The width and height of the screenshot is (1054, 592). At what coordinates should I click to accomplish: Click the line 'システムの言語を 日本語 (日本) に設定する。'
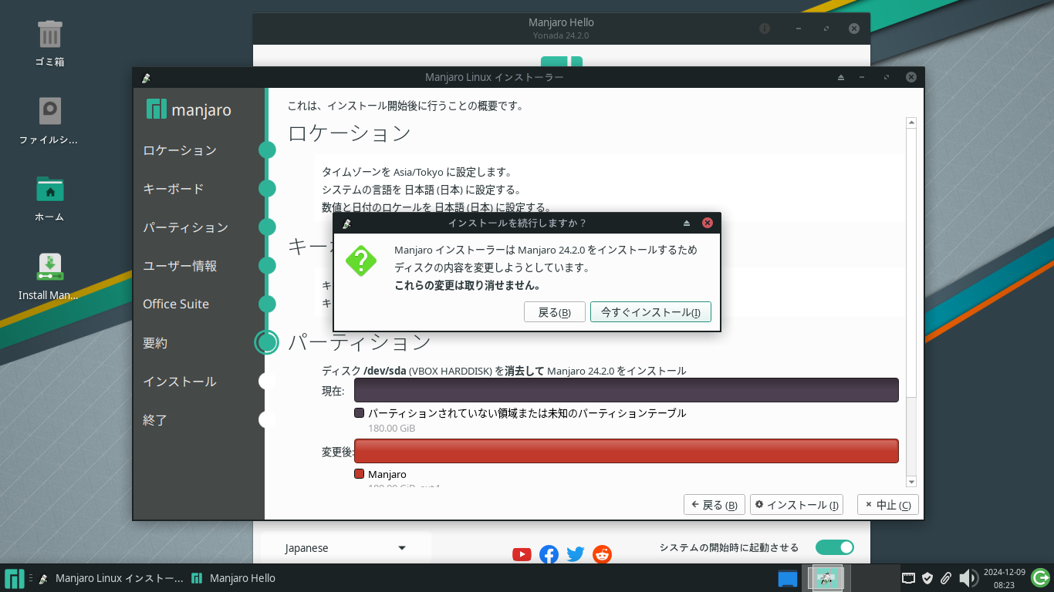(x=421, y=190)
